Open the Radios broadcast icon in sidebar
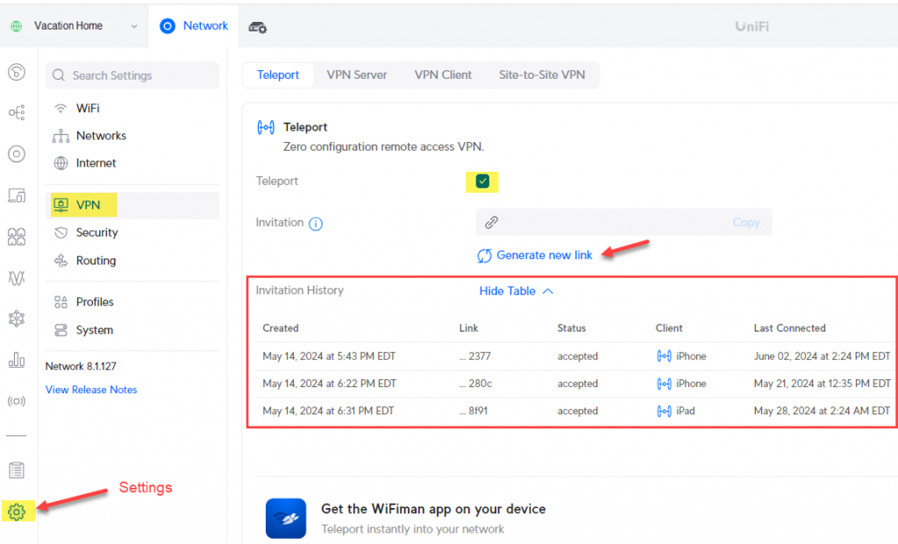This screenshot has width=898, height=544. [17, 400]
